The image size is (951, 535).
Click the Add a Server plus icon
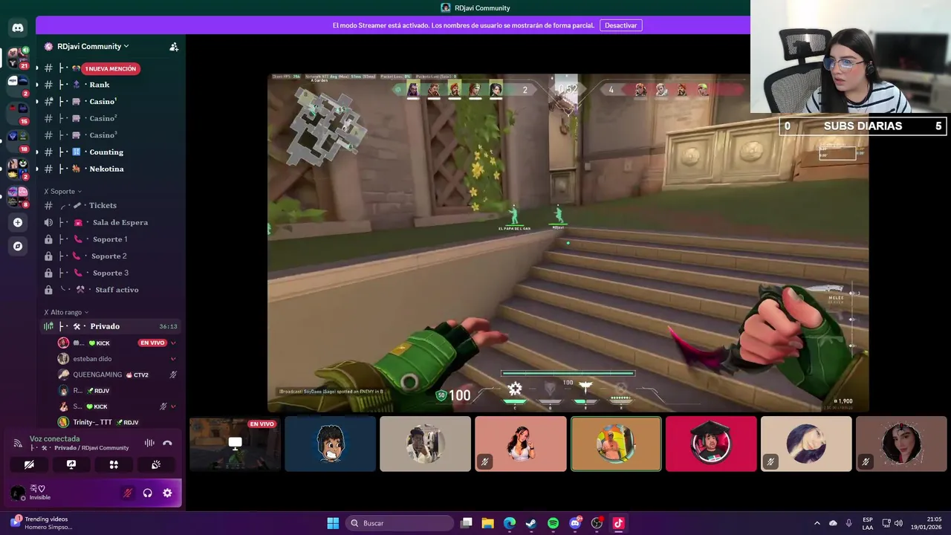tap(18, 222)
